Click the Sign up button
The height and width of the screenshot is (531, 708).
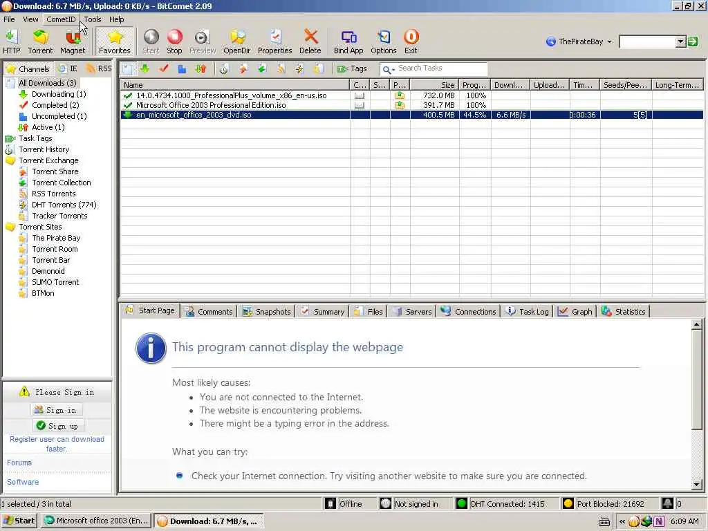click(x=57, y=426)
